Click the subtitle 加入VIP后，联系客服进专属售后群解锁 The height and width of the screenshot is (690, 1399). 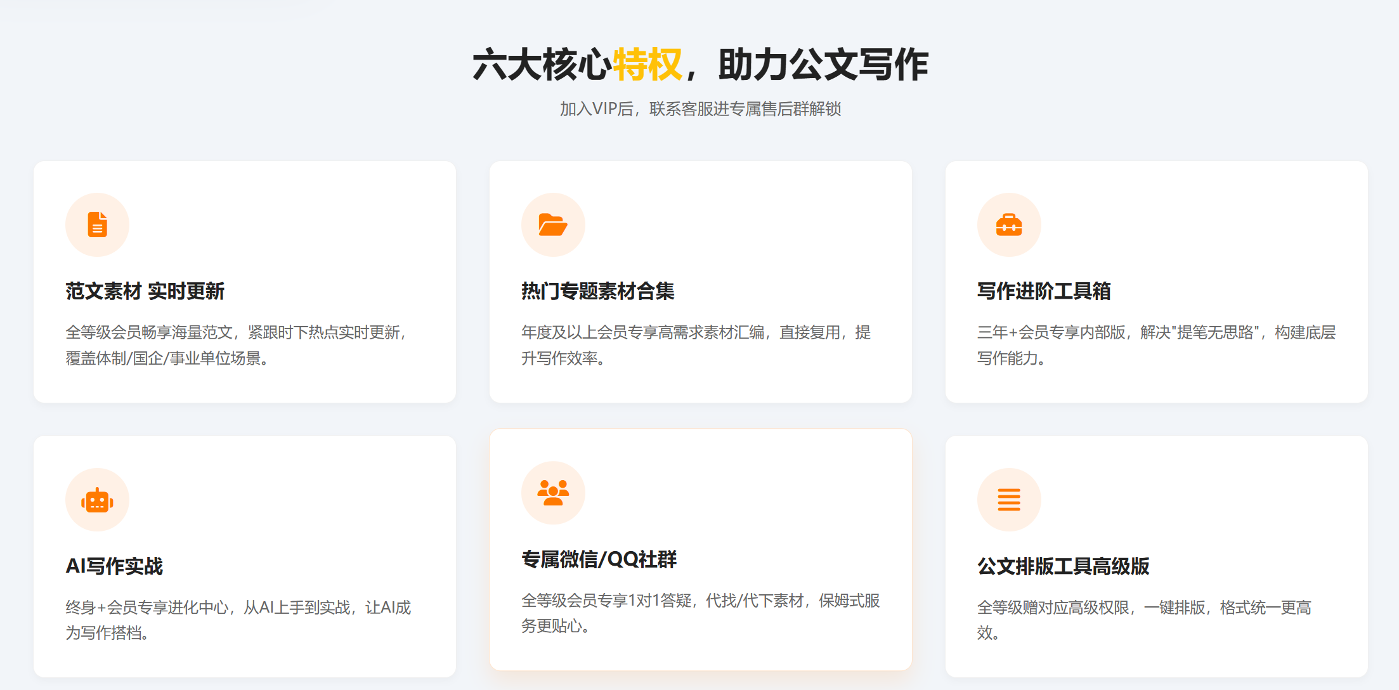click(699, 109)
